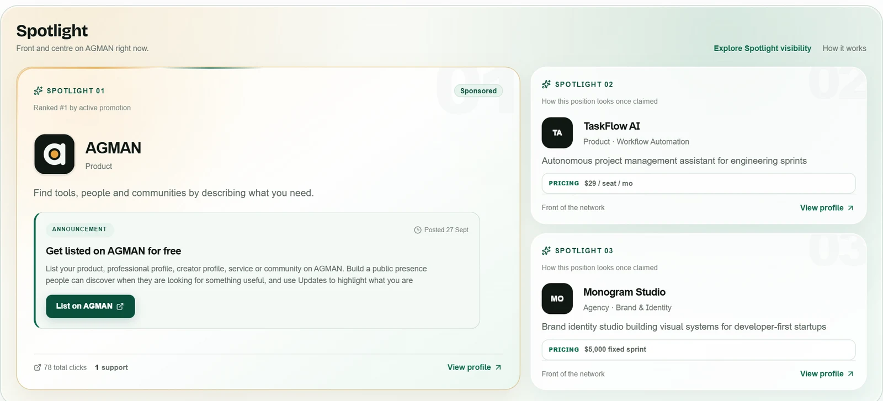The image size is (883, 401).
Task: Open AGMAN's View profile link
Action: 475,367
